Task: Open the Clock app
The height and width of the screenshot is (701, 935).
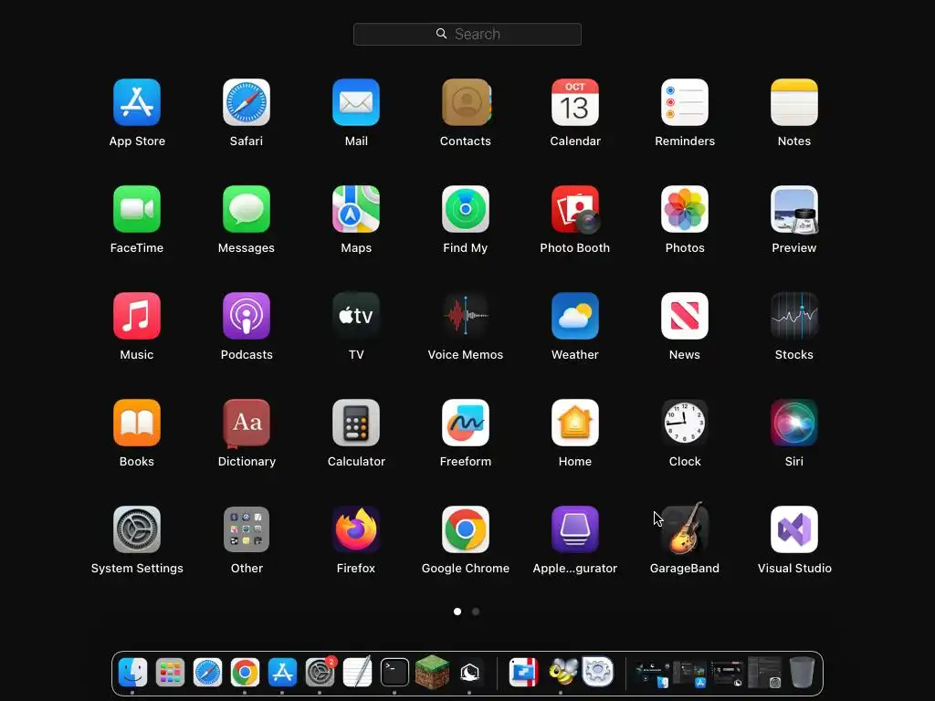Action: [685, 423]
